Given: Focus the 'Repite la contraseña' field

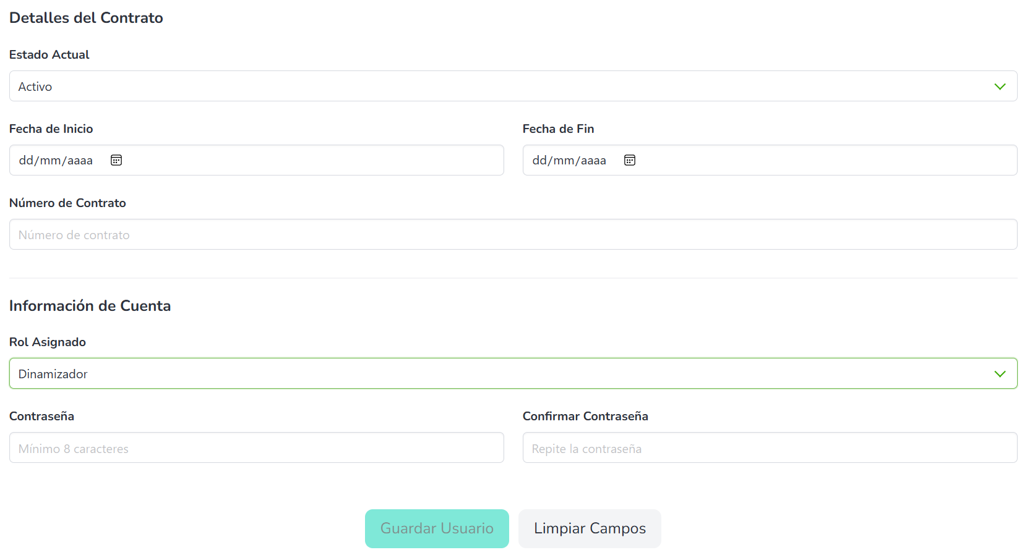Looking at the screenshot, I should tap(769, 448).
